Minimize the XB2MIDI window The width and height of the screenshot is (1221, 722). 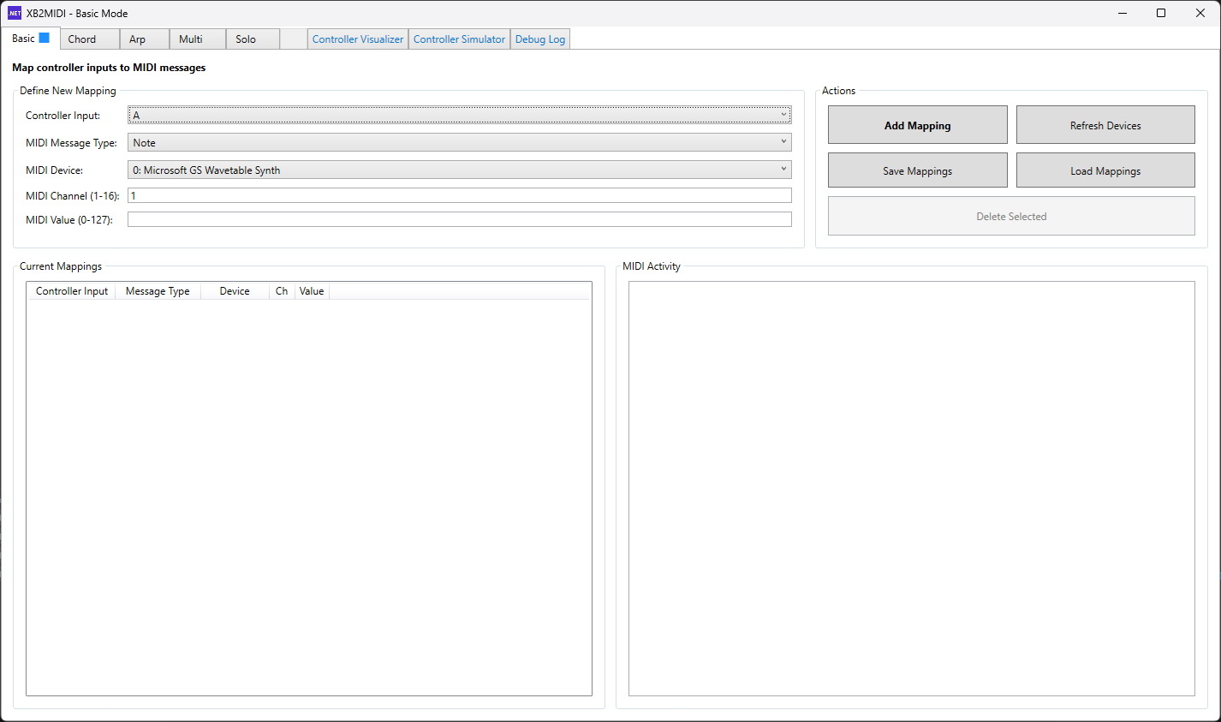pyautogui.click(x=1122, y=13)
